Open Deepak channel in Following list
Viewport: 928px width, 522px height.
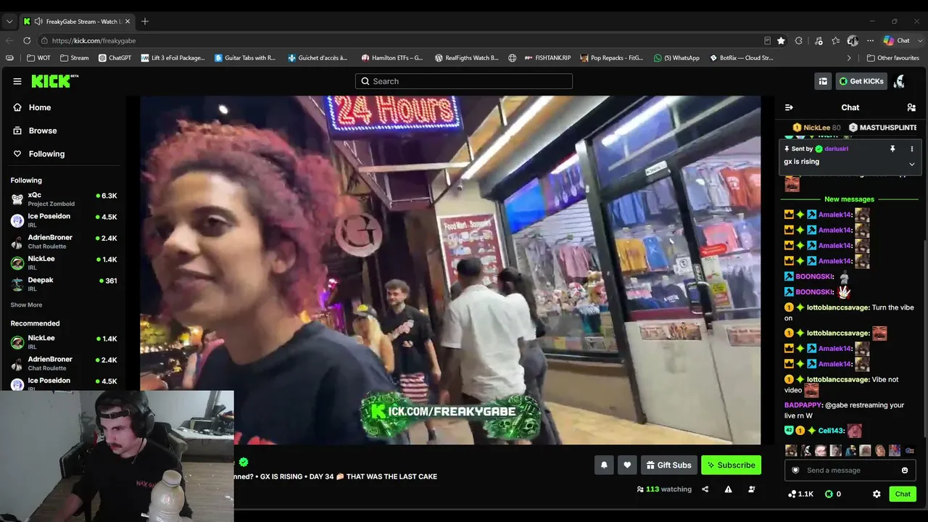click(x=63, y=283)
